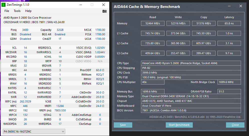This screenshot has height=136, width=249.
Task: Click the tREFI value 13266
Action: (x=60, y=106)
